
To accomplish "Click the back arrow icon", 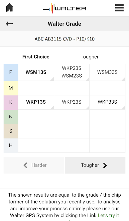I will coord(9,24).
